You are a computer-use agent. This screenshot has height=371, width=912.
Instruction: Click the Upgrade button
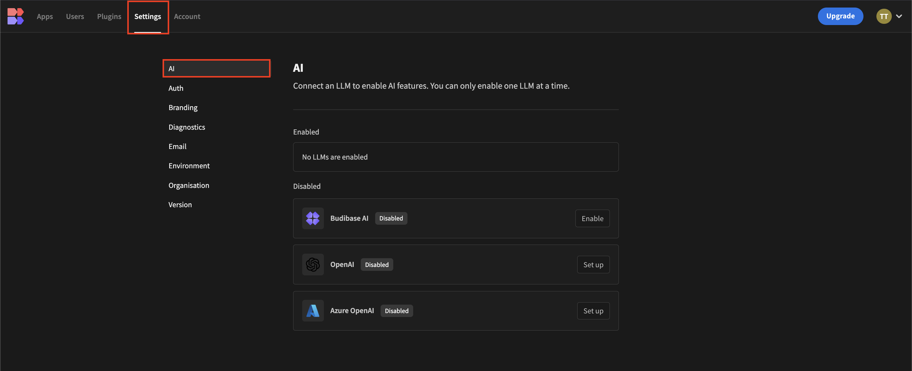point(840,16)
